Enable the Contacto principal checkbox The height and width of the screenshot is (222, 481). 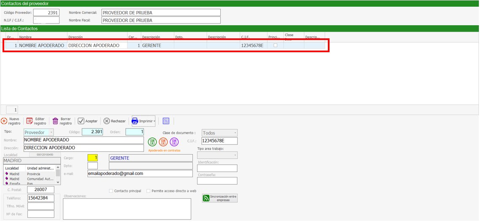pos(111,191)
